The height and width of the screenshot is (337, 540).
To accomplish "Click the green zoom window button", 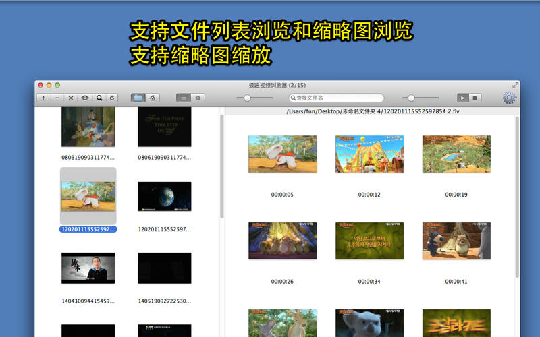I will click(x=57, y=85).
